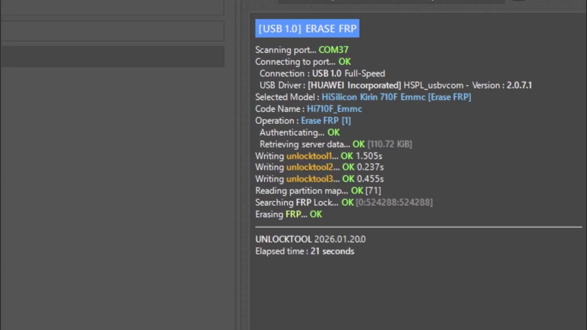Viewport: 587px width, 330px height.
Task: Click the OK status after "Connecting to port..."
Action: coord(344,62)
